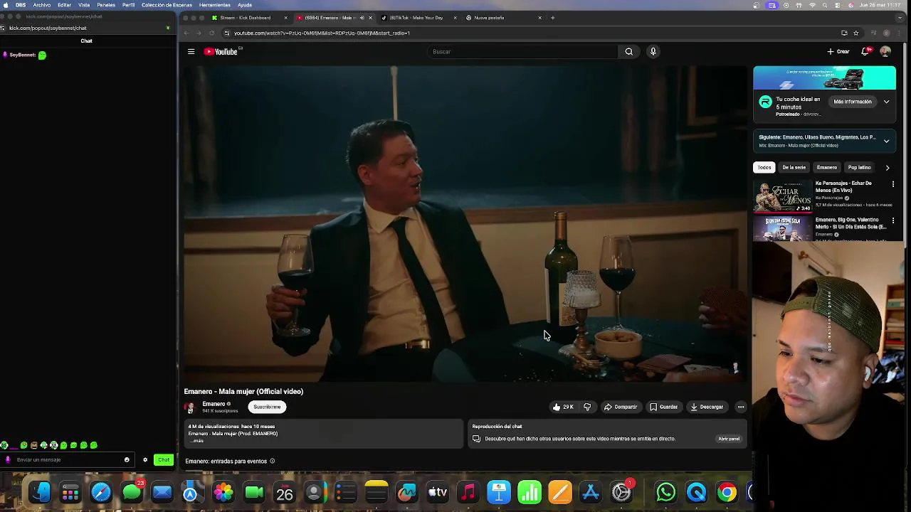This screenshot has width=911, height=512.
Task: Show more filter chips with right arrow
Action: 887,168
